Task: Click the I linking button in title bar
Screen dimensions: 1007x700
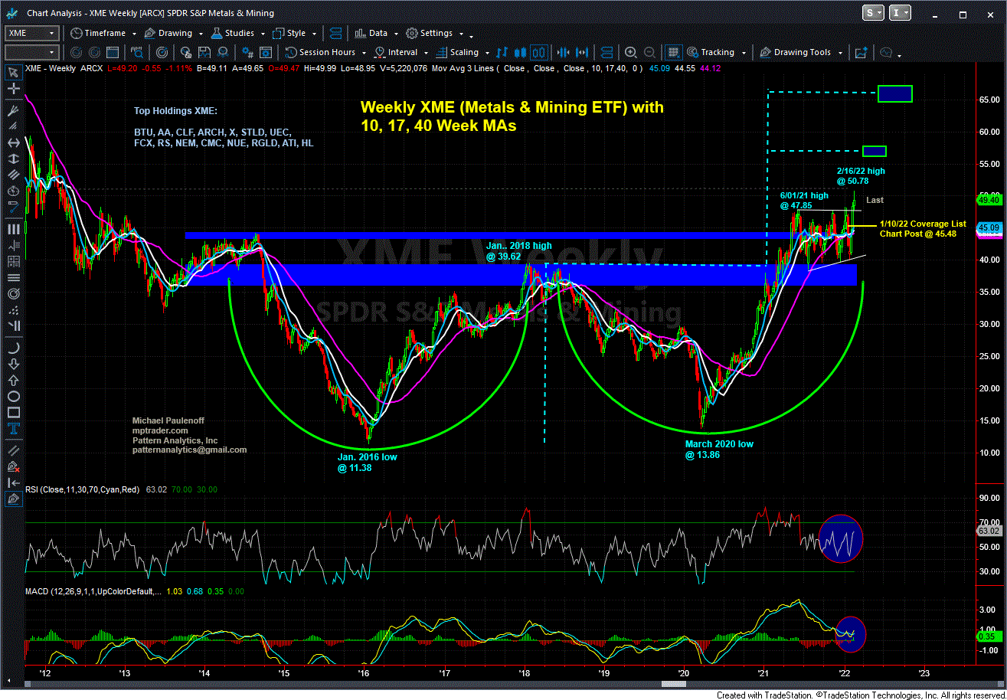Action: [x=901, y=12]
